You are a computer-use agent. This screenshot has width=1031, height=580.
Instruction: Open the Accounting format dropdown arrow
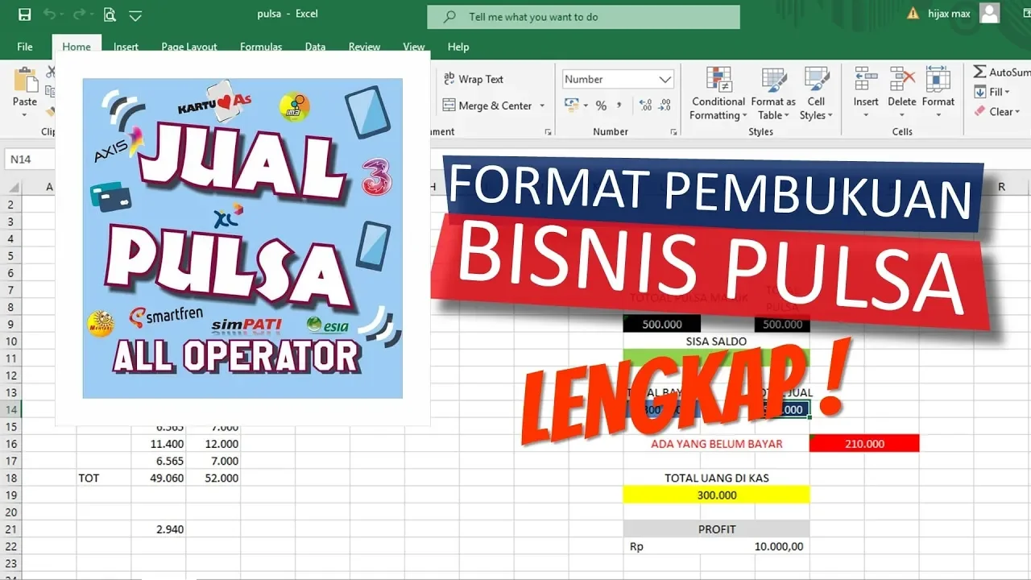tap(586, 106)
